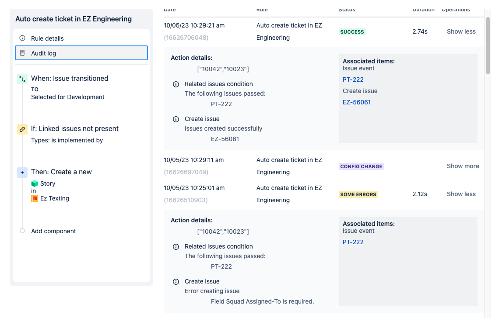
Task: Click the Ez Texting project avatar icon
Action: [x=35, y=198]
